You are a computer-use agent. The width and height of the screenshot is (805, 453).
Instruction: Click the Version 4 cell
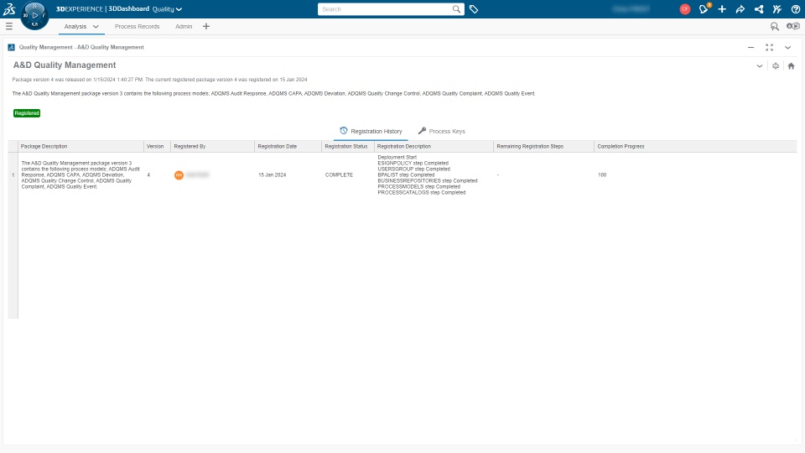coord(149,175)
